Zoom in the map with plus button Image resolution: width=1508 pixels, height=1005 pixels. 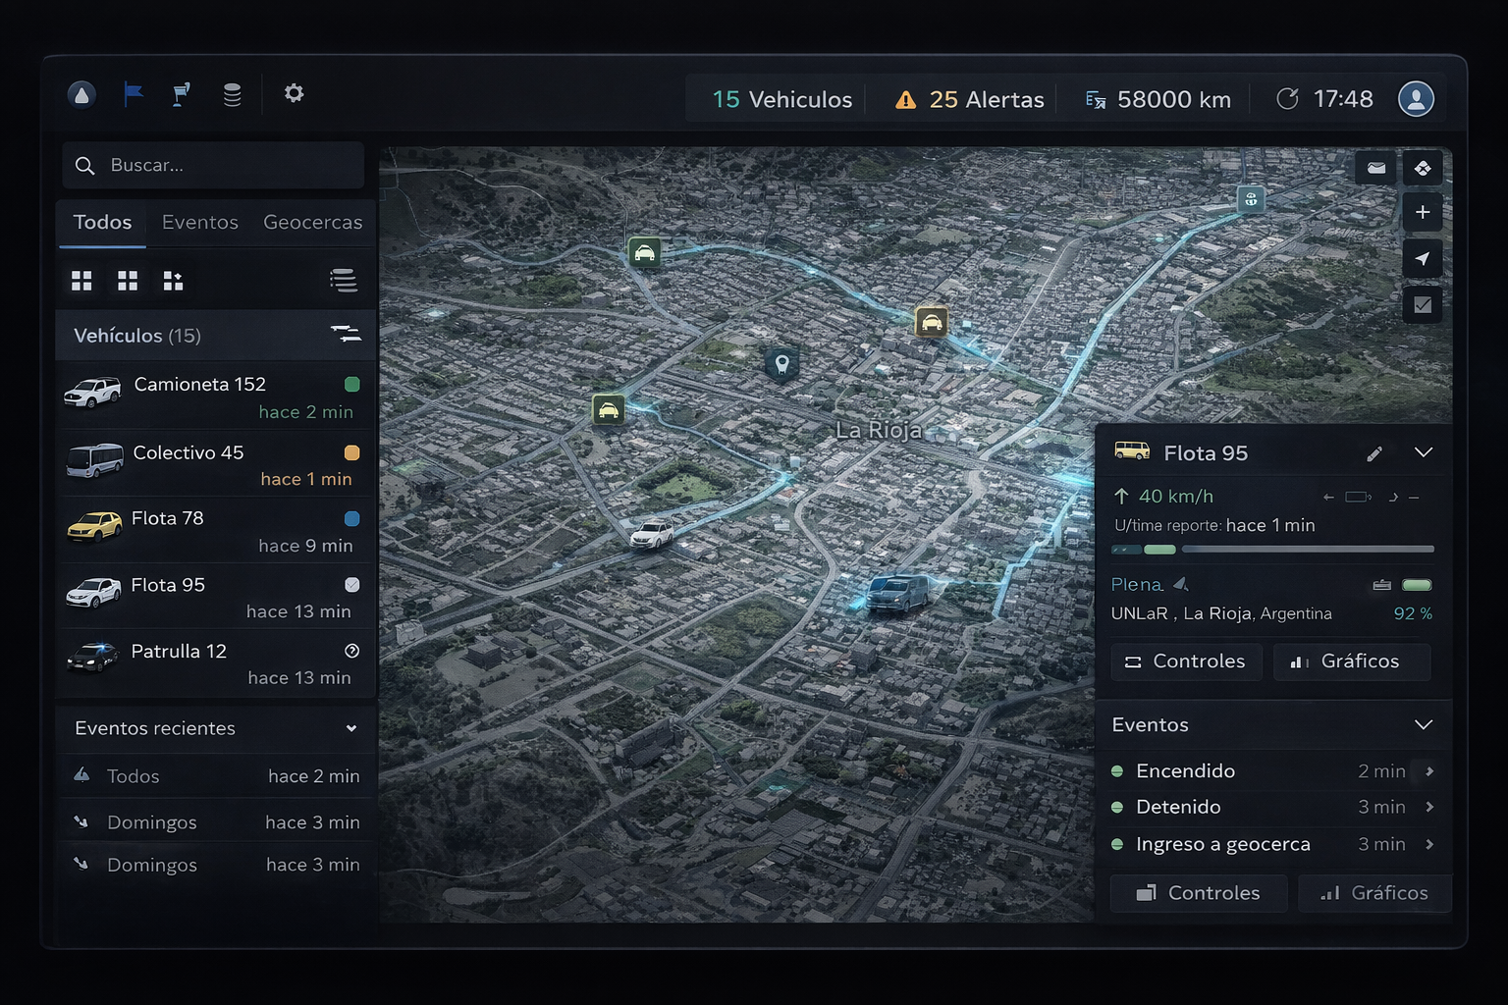point(1422,212)
